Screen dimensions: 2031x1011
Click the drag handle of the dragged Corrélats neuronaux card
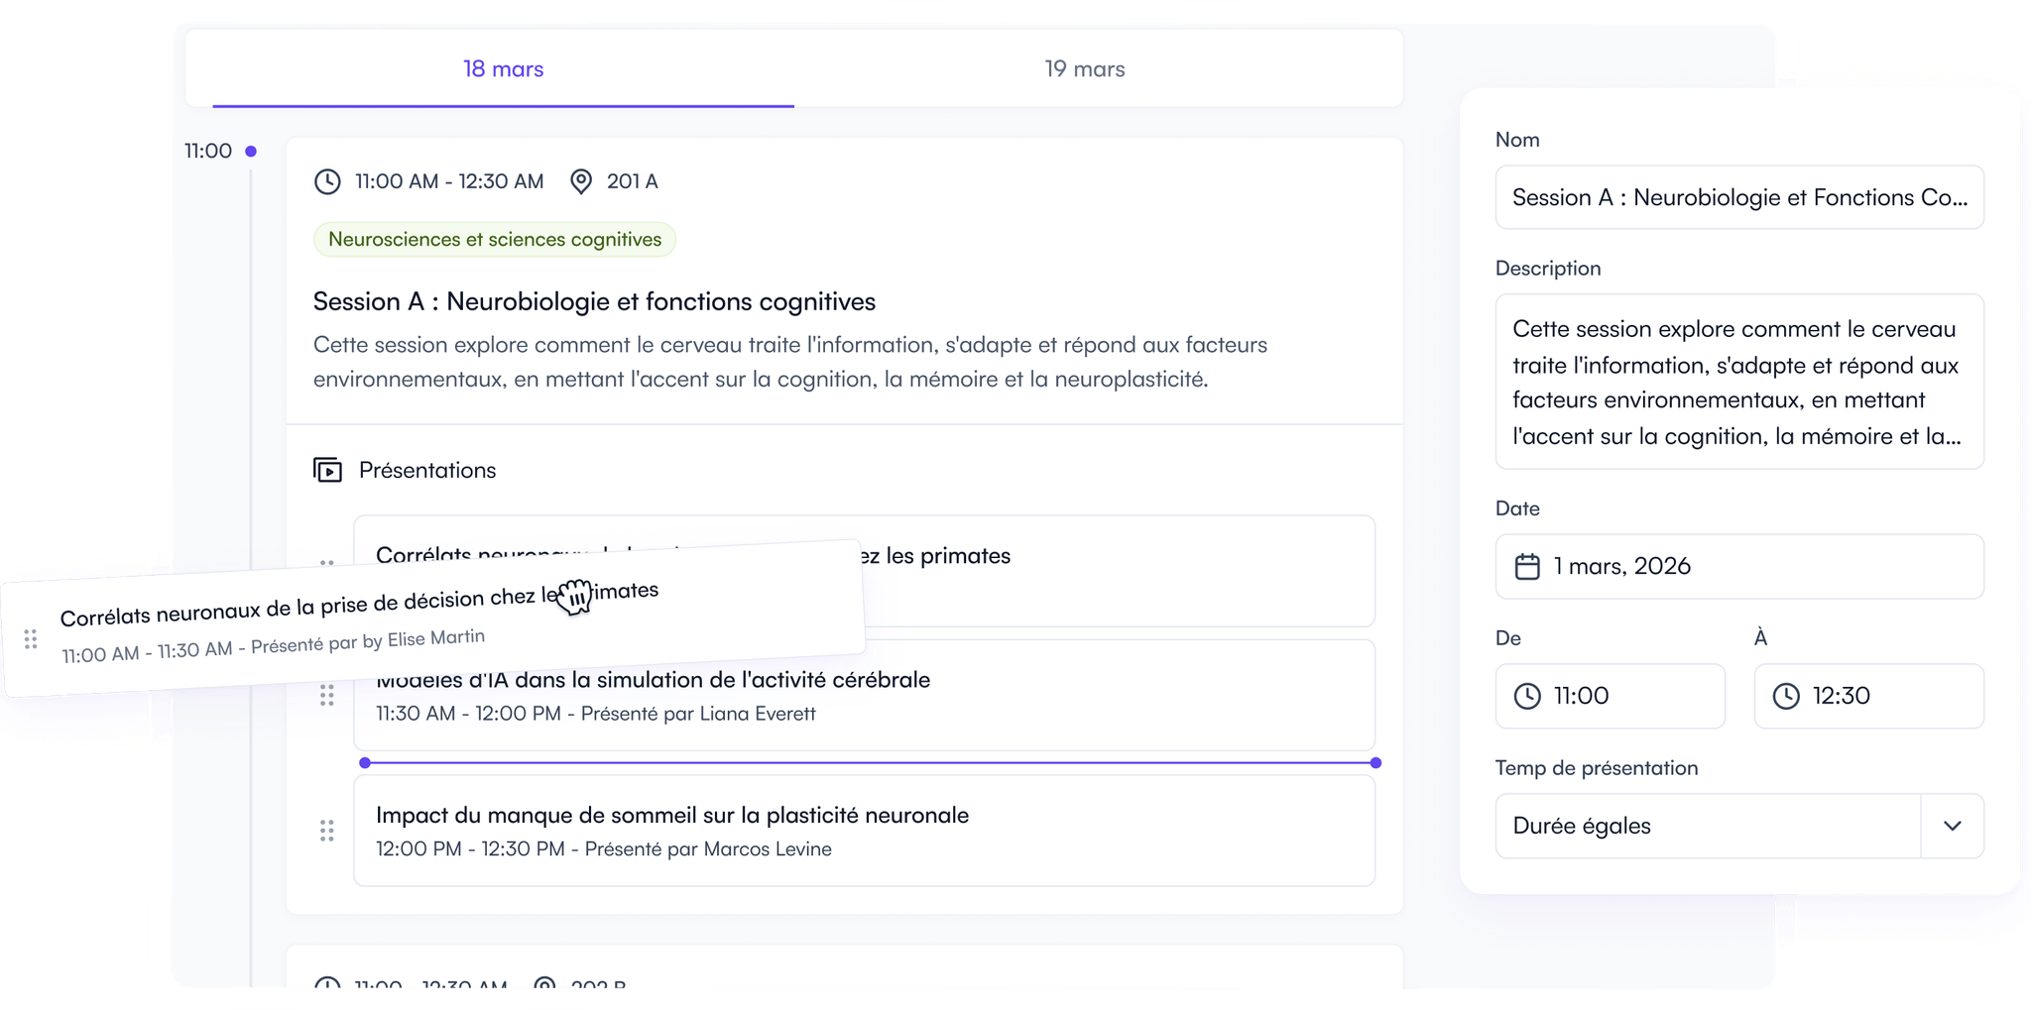[x=30, y=639]
